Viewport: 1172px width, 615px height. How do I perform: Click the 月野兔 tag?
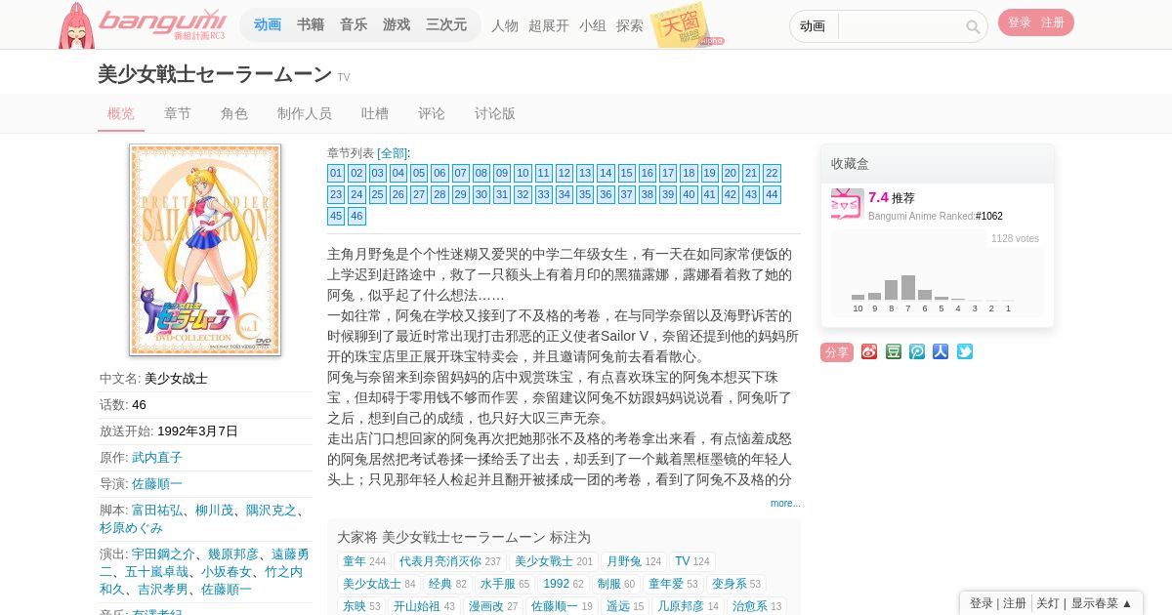click(623, 561)
